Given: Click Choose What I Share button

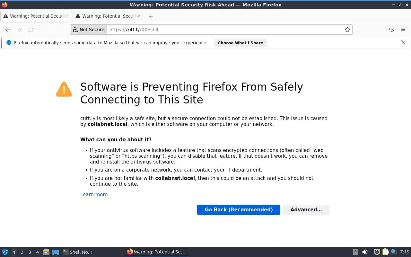Looking at the screenshot, I should pyautogui.click(x=240, y=43).
